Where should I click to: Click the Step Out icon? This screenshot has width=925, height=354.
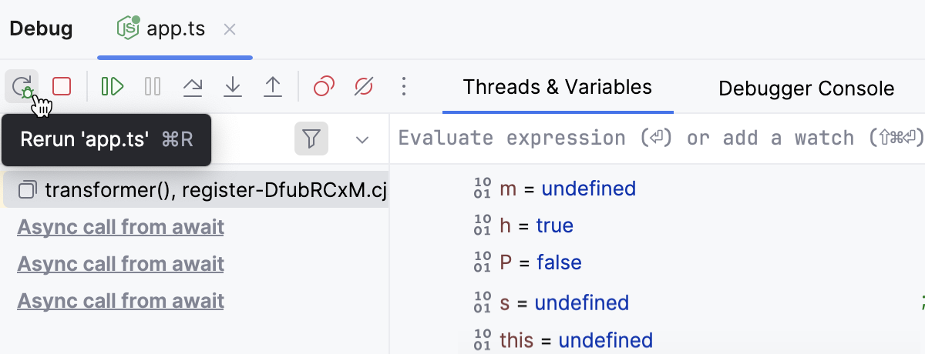click(273, 86)
